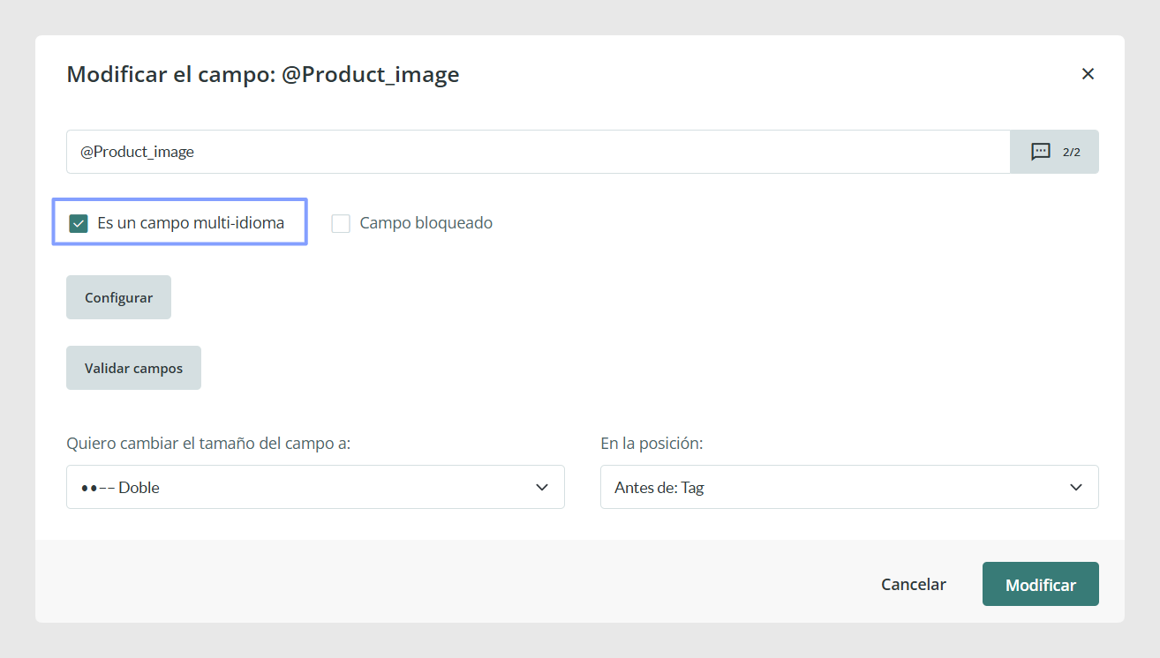Close the Modificar el campo dialog

(1088, 74)
